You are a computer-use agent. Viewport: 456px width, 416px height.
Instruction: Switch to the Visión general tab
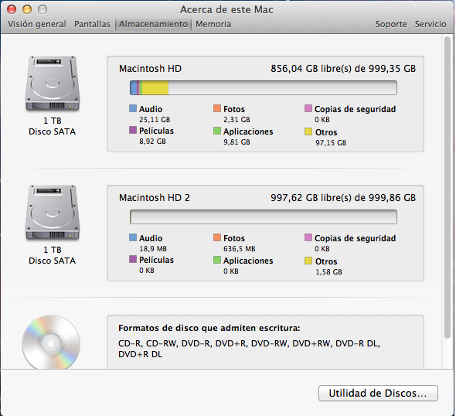point(37,24)
